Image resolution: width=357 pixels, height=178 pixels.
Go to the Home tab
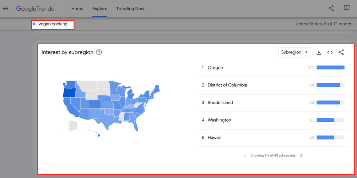[77, 9]
